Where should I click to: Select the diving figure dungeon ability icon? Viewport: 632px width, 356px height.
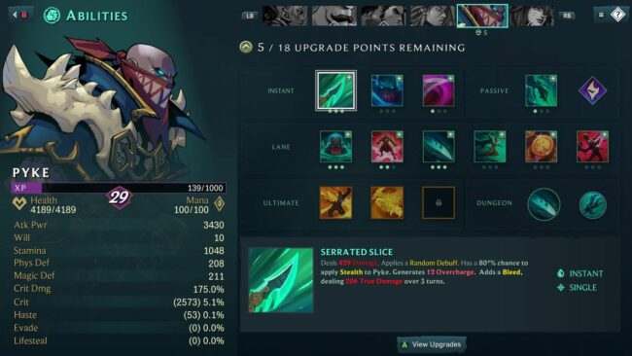[x=592, y=205]
